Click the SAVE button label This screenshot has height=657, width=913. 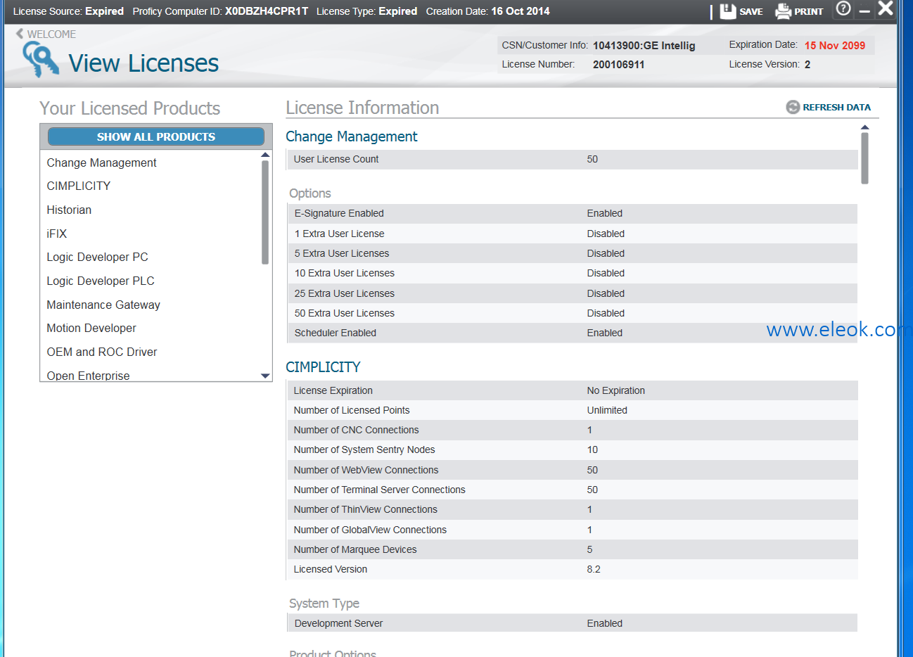click(751, 12)
